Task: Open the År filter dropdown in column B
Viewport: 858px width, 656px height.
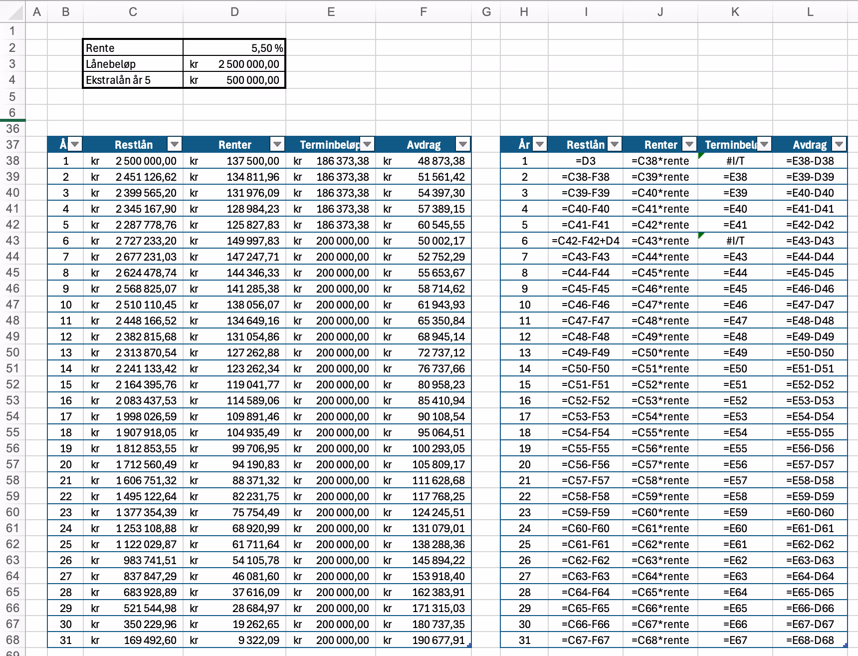Action: 75,145
